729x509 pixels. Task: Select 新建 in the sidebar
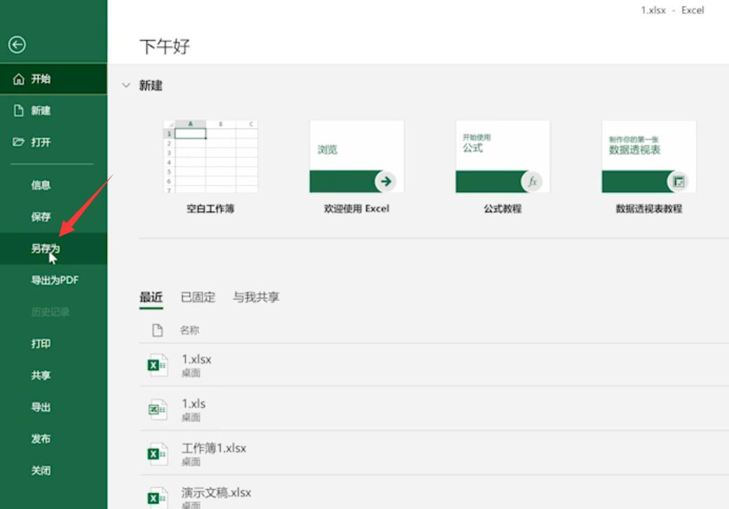coord(53,111)
